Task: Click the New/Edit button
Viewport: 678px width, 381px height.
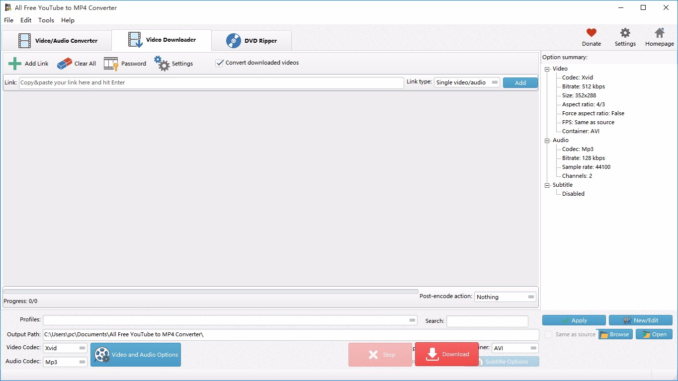Action: tap(641, 320)
